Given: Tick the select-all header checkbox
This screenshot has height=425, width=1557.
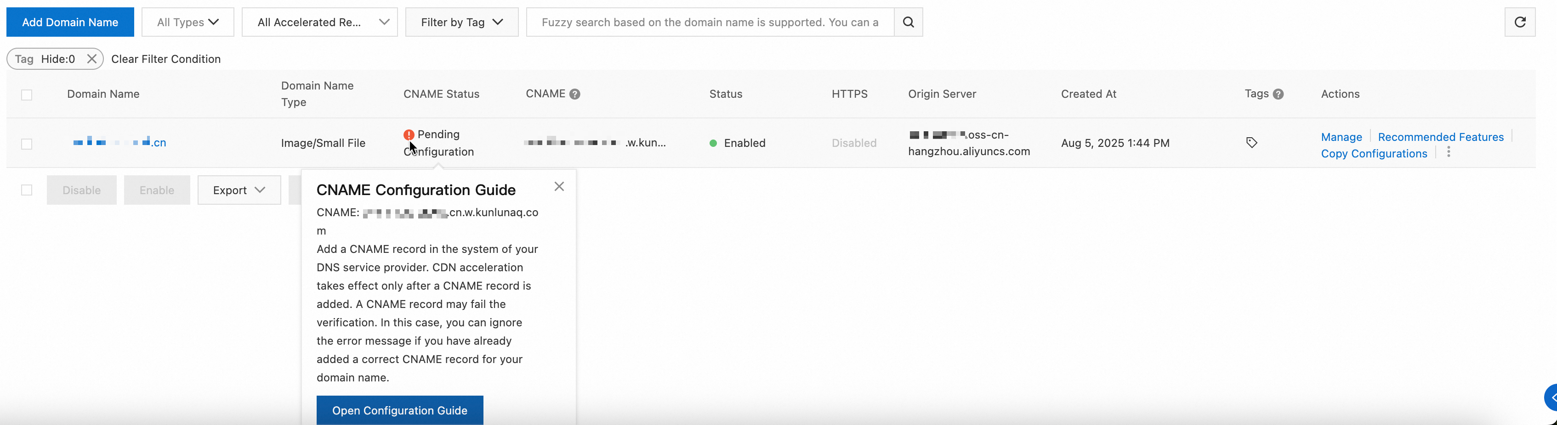Looking at the screenshot, I should 27,95.
